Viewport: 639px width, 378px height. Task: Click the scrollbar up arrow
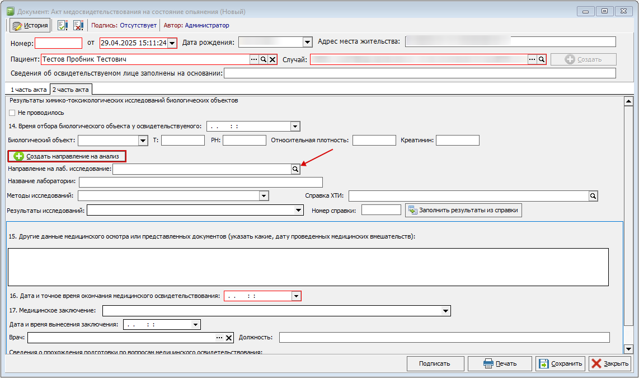[x=628, y=101]
